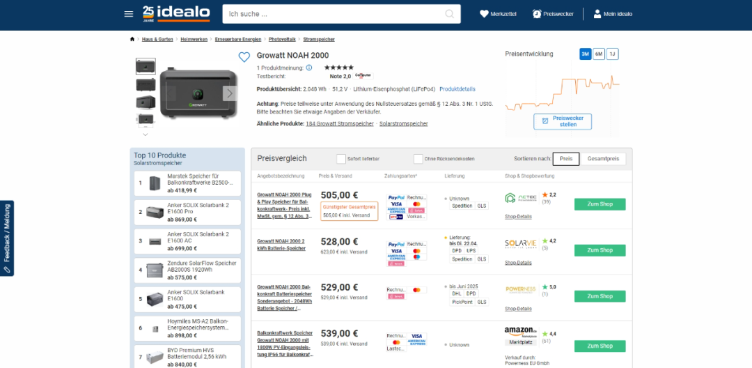The width and height of the screenshot is (752, 368).
Task: Enable Sofort lieferbar checkbox
Action: coord(341,159)
